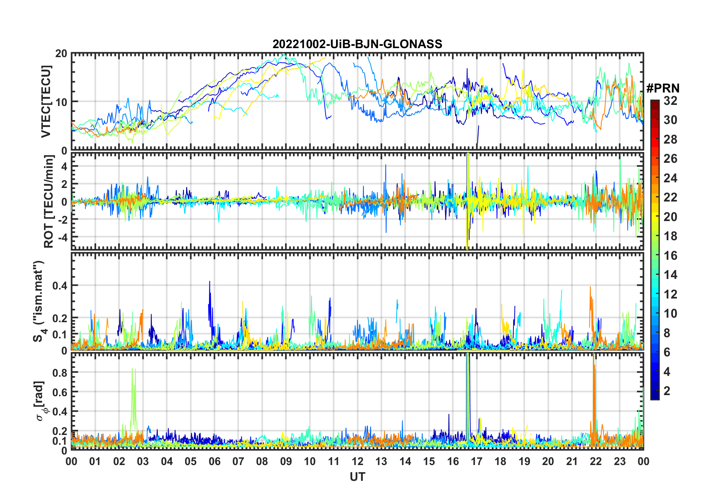Click x-axis tick label 01
The height and width of the screenshot is (500, 715).
(x=95, y=461)
